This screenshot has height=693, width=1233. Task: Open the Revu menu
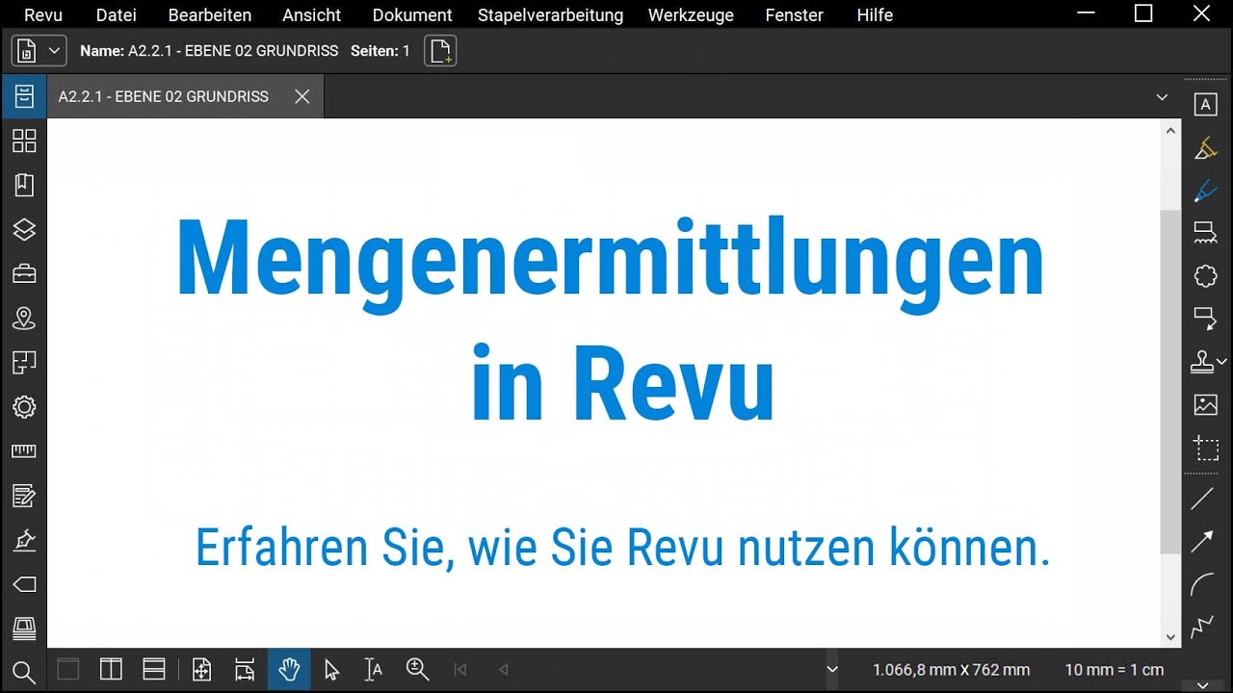[43, 15]
